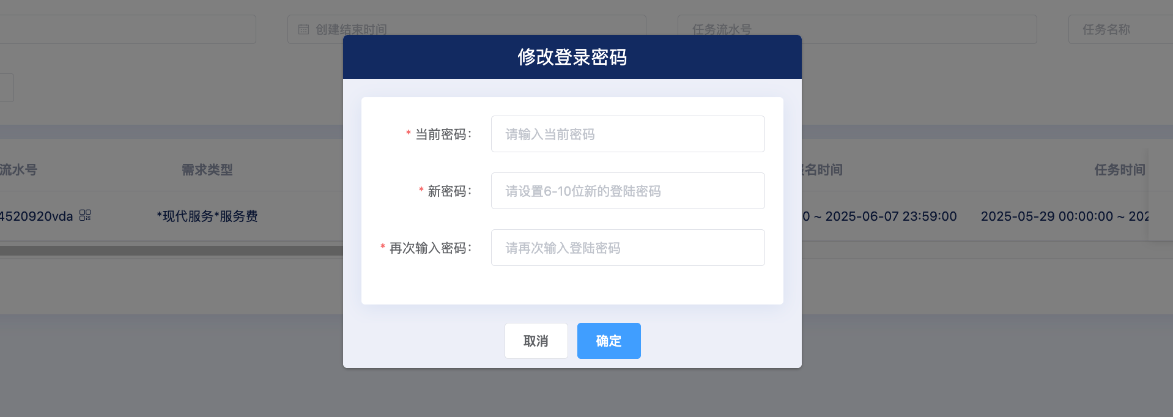The height and width of the screenshot is (417, 1173).
Task: Click the 4520920vda serial number text
Action: 35,216
